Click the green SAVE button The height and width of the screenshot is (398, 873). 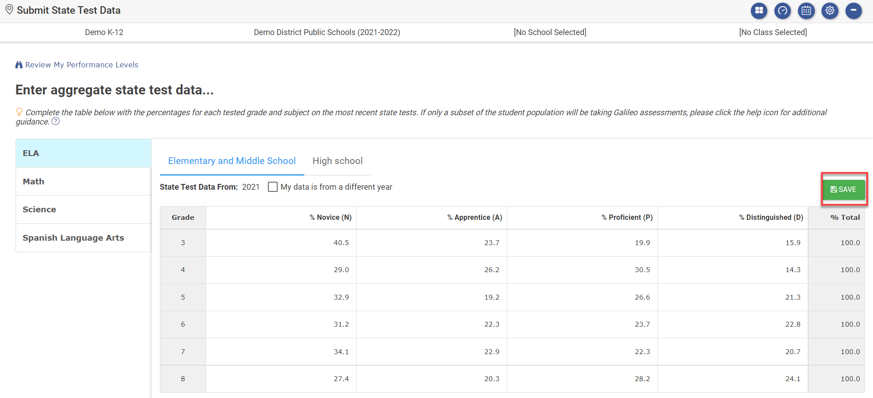click(843, 189)
